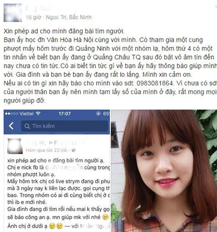Click the rotation lock icon near battery

coord(99,114)
